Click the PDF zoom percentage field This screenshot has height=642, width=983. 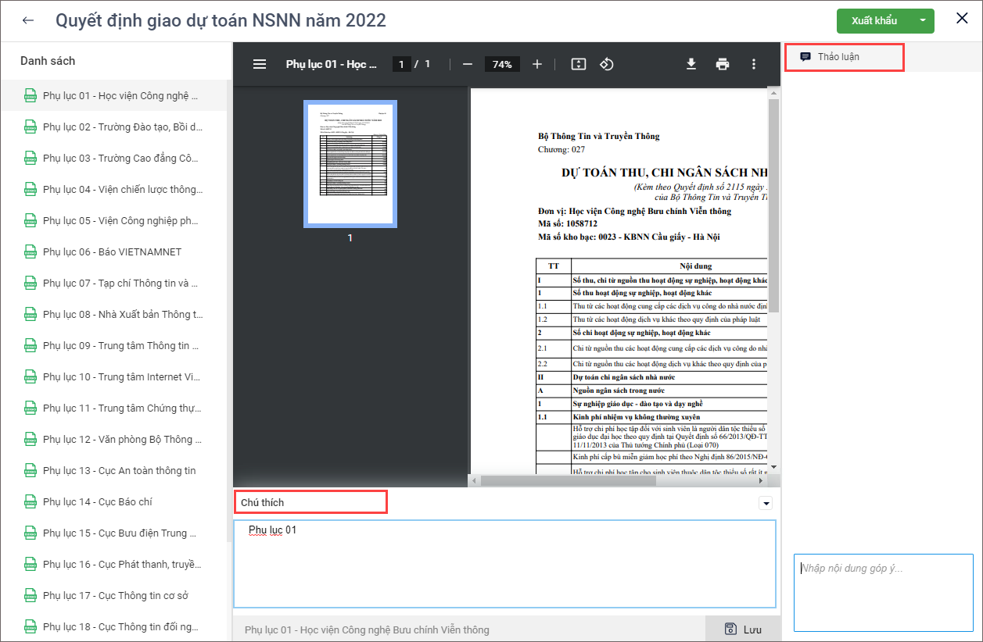[x=502, y=64]
